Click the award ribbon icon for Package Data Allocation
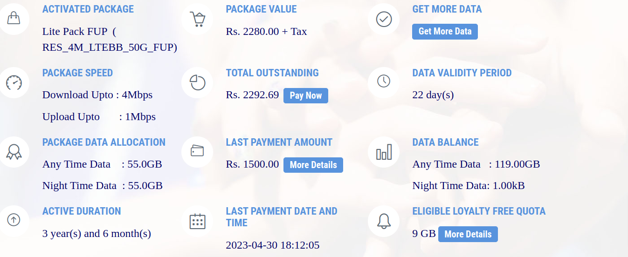628x257 pixels. tap(14, 151)
